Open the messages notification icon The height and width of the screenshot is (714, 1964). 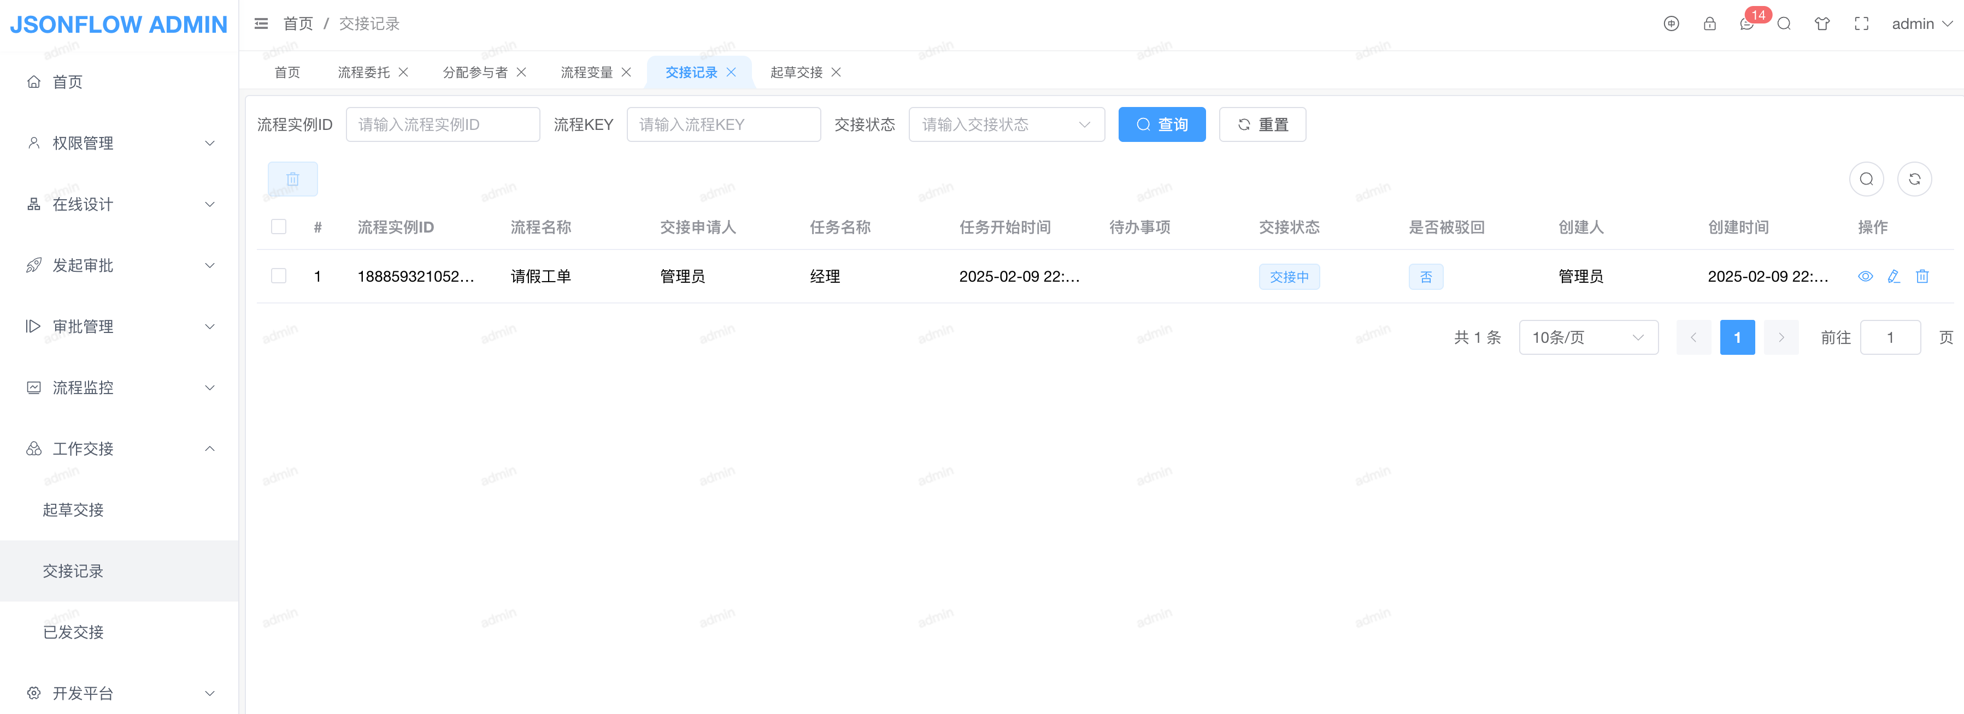tap(1747, 23)
